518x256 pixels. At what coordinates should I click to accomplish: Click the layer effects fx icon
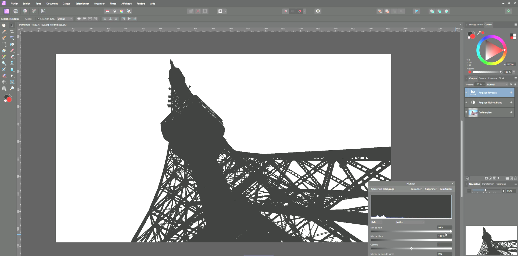(494, 178)
